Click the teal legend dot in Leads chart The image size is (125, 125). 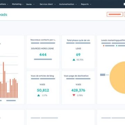pyautogui.click(x=117, y=46)
